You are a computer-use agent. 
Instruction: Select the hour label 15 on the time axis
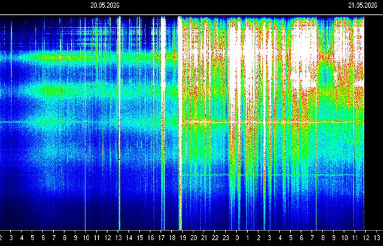tap(139, 238)
